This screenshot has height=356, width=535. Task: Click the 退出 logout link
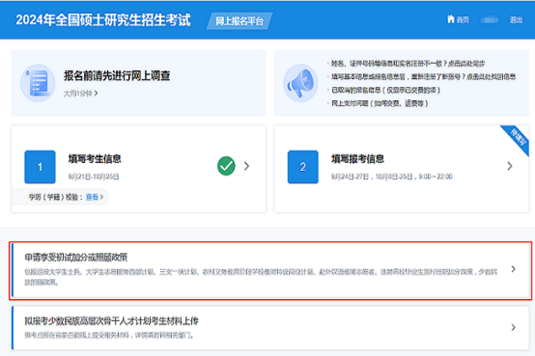(x=516, y=20)
